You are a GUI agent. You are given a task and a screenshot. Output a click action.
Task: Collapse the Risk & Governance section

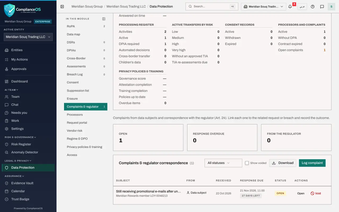click(20, 137)
